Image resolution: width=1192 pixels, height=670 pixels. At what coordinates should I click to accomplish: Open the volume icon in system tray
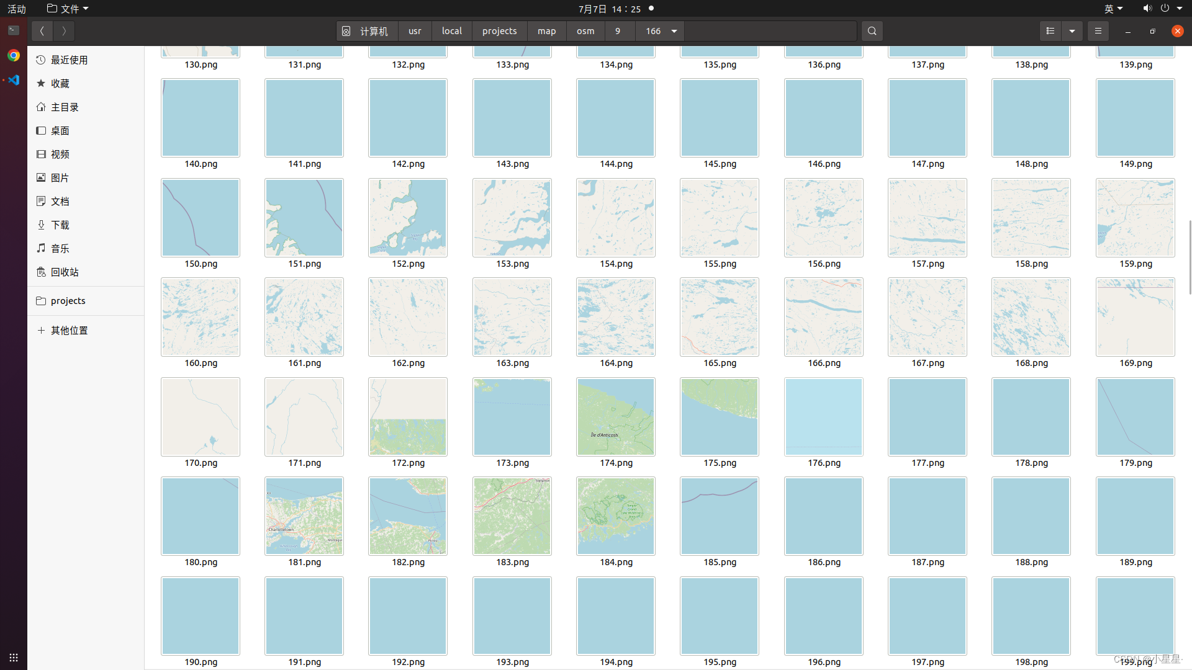coord(1147,9)
